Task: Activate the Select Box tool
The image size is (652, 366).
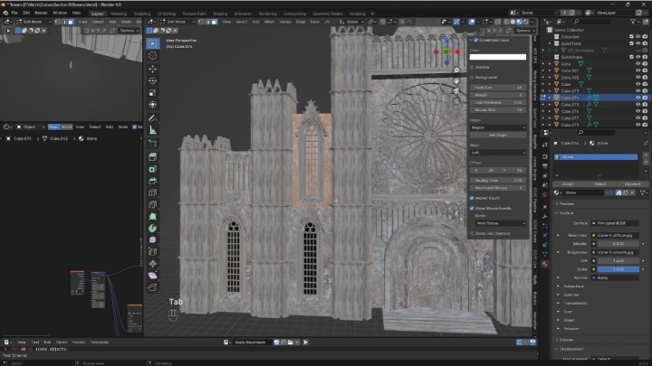Action: point(153,43)
